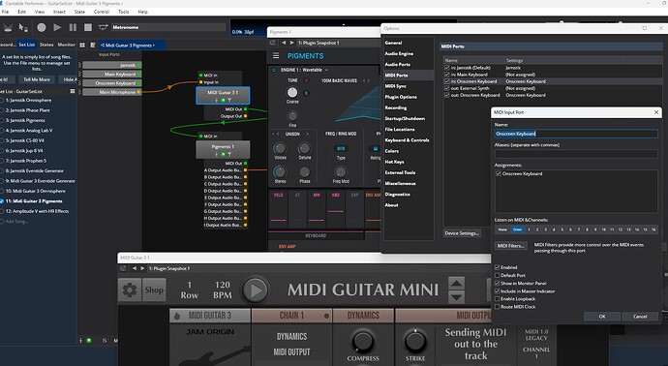Toggle Pigments Engine 1 power icon

pyautogui.click(x=274, y=70)
